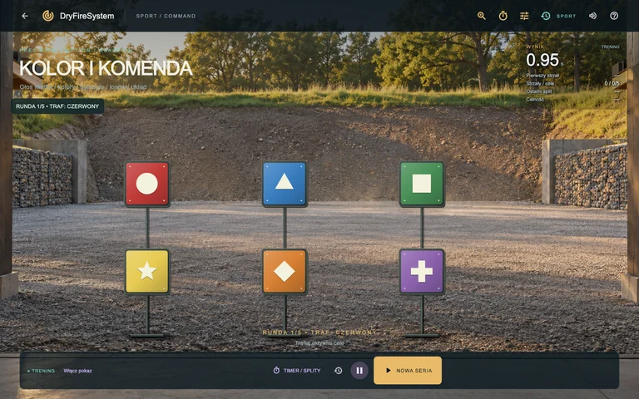Click the Trafiaj aktywne cele hint text

[319, 343]
